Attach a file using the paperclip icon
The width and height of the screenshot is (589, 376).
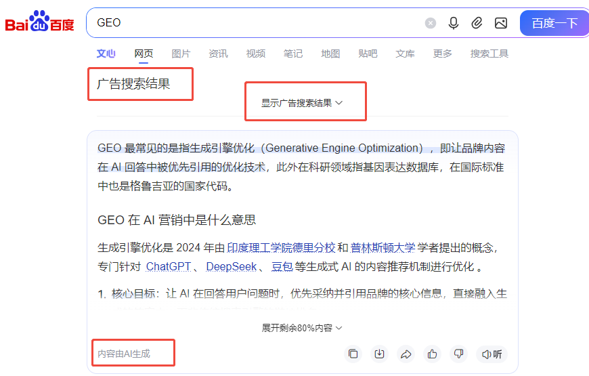(x=477, y=23)
